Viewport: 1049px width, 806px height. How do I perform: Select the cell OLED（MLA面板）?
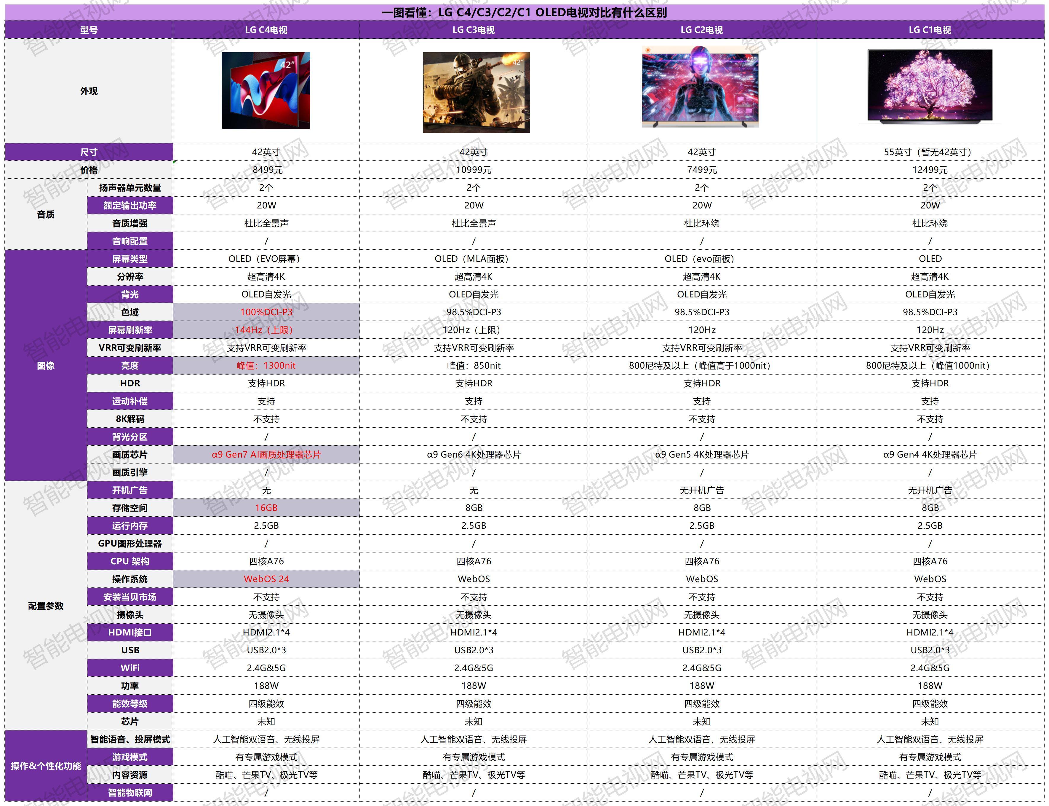[x=474, y=259]
